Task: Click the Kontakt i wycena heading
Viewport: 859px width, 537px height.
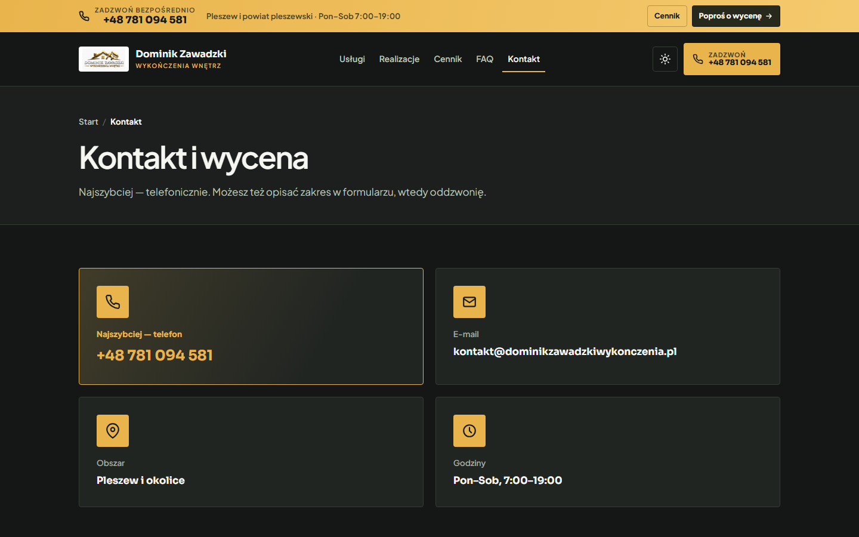Action: click(193, 158)
